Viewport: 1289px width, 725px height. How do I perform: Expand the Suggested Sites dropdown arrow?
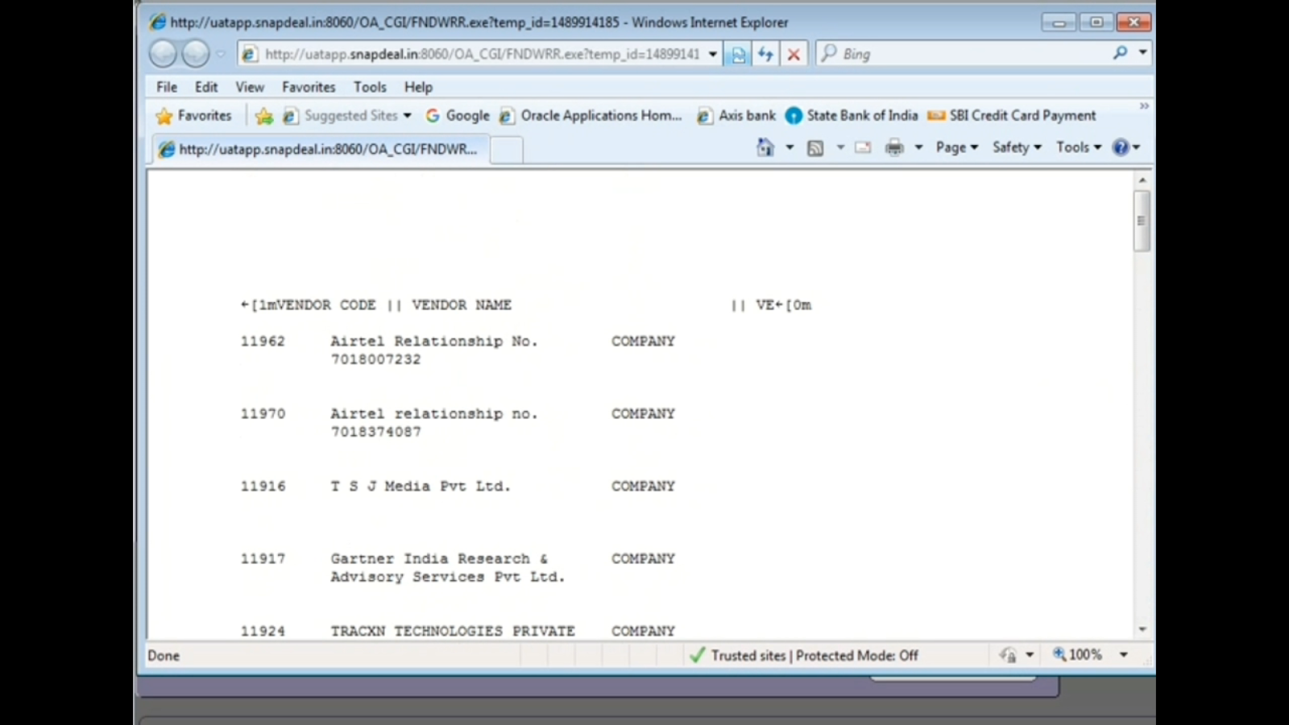coord(408,115)
